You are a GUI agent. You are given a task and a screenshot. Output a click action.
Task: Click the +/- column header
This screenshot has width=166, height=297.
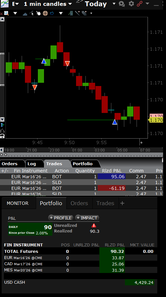(5, 171)
